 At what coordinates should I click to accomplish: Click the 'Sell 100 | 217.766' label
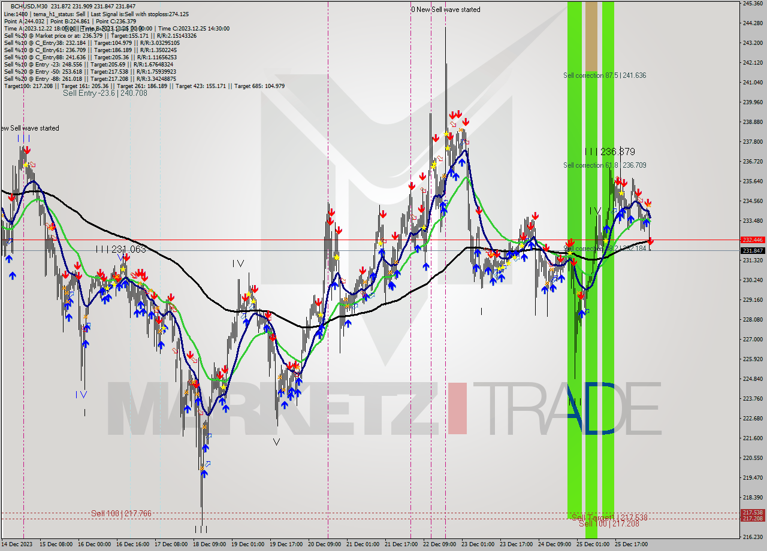[x=121, y=513]
